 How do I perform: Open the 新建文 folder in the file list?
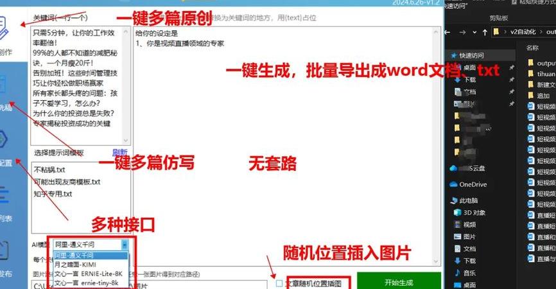click(542, 85)
